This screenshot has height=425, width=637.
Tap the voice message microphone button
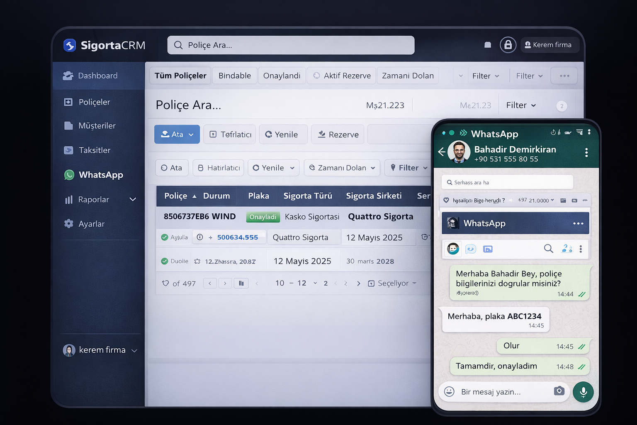pyautogui.click(x=583, y=392)
